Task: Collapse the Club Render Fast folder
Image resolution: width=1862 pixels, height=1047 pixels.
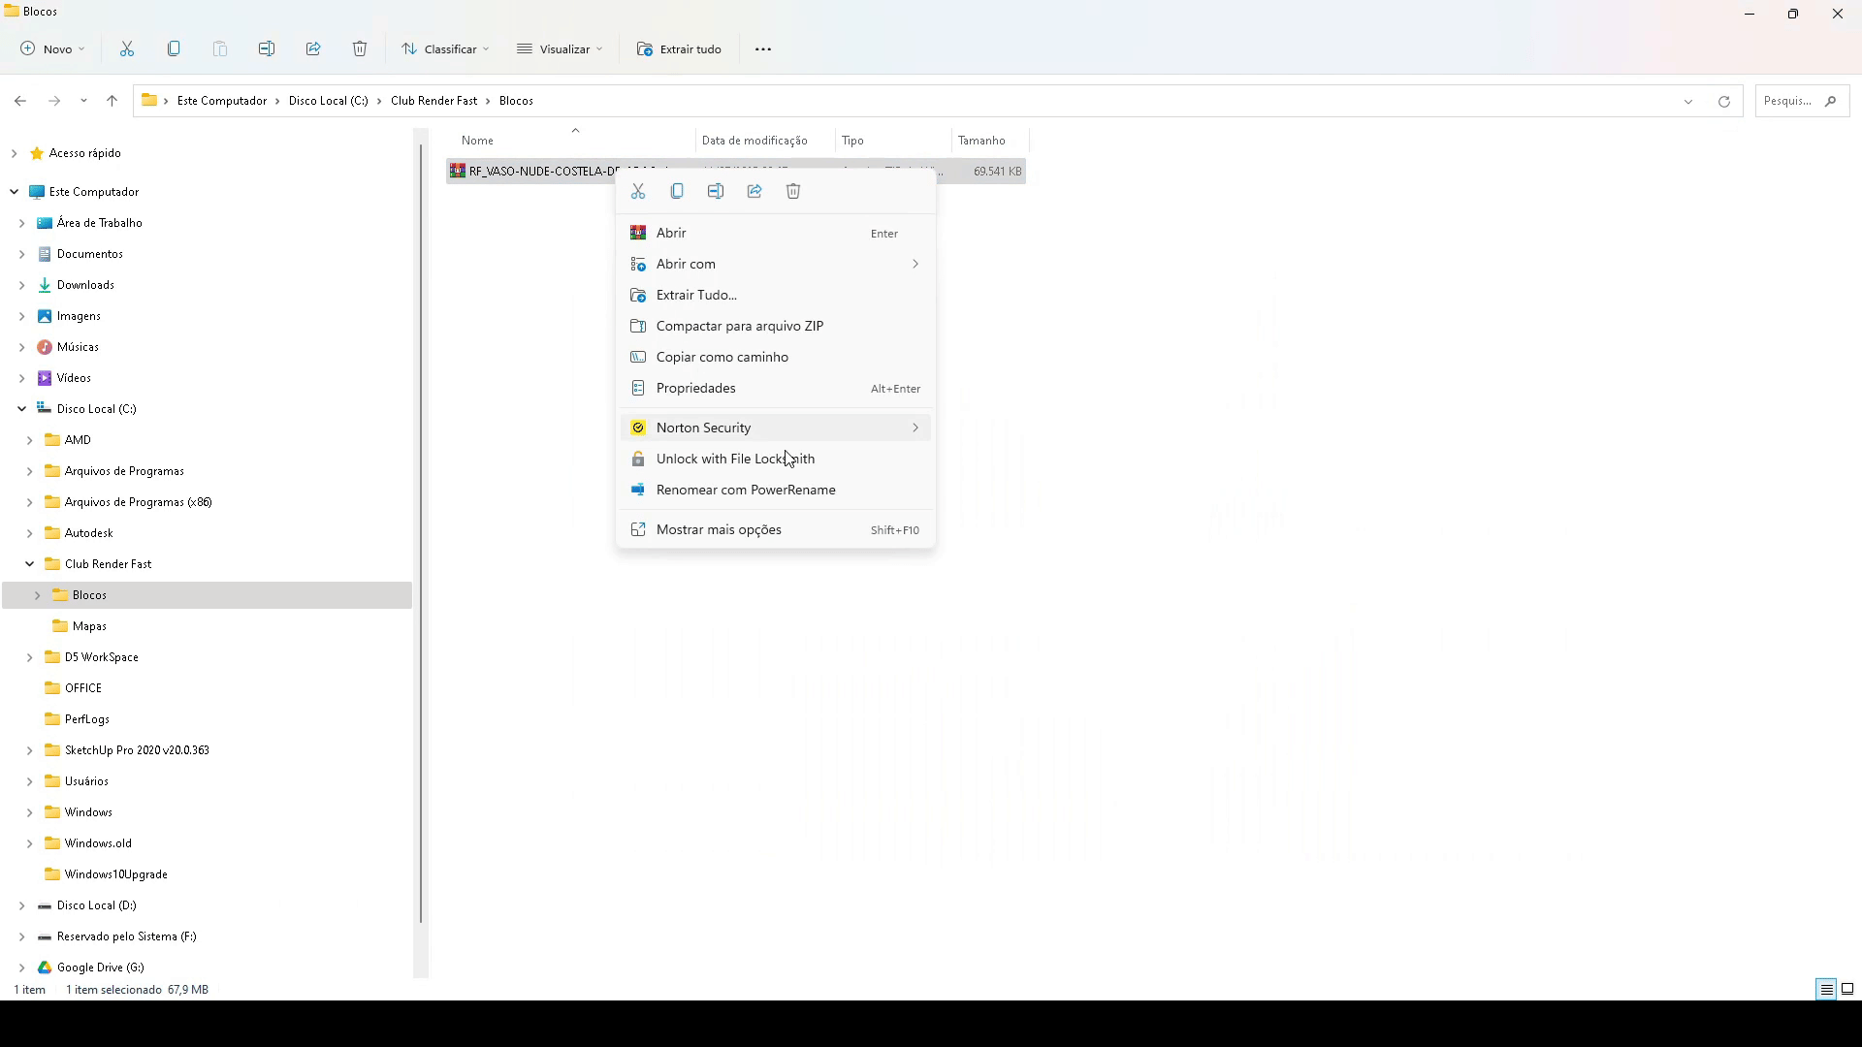Action: pos(29,564)
